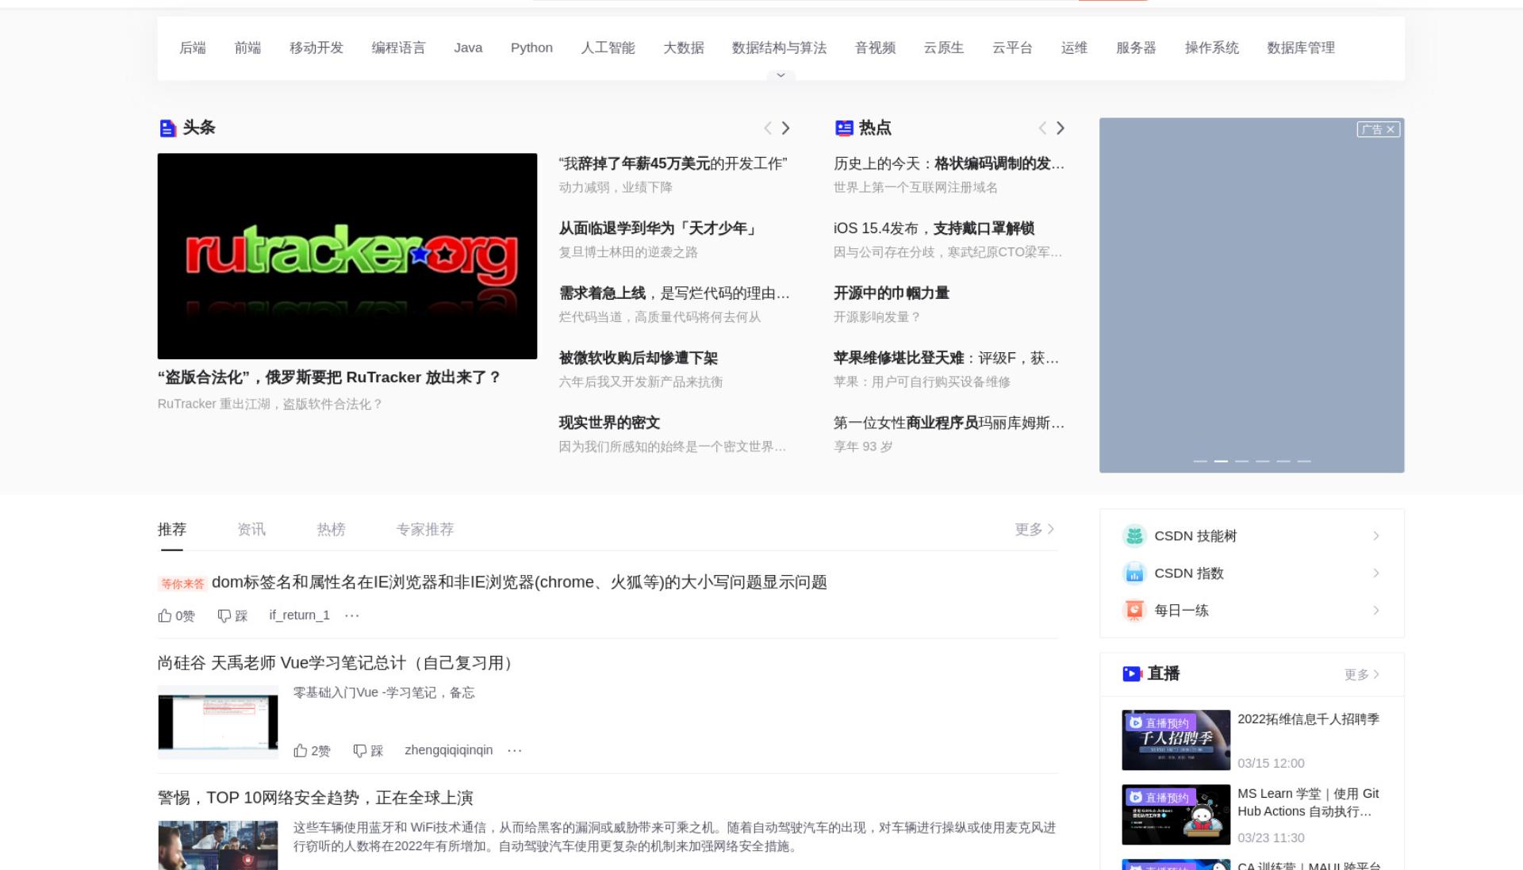This screenshot has height=870, width=1523.
Task: Open author zhengqiqiqinqin profile
Action: 449,750
